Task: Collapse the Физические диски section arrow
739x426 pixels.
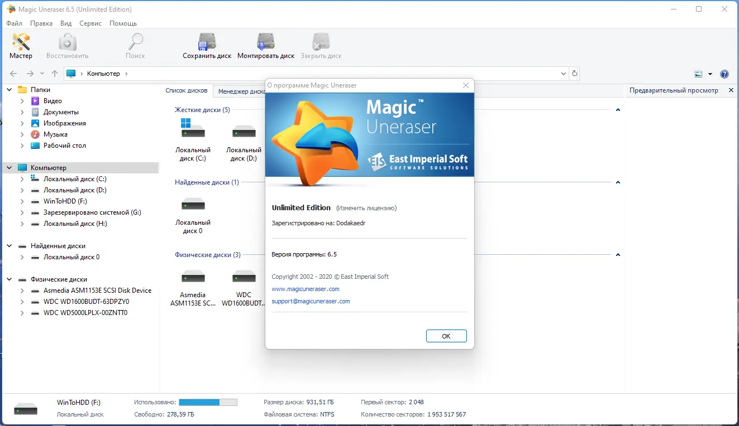Action: (618, 254)
